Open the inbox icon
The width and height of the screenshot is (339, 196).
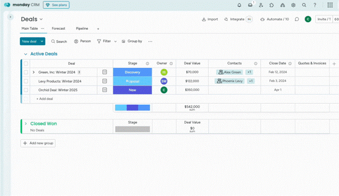[250, 5]
